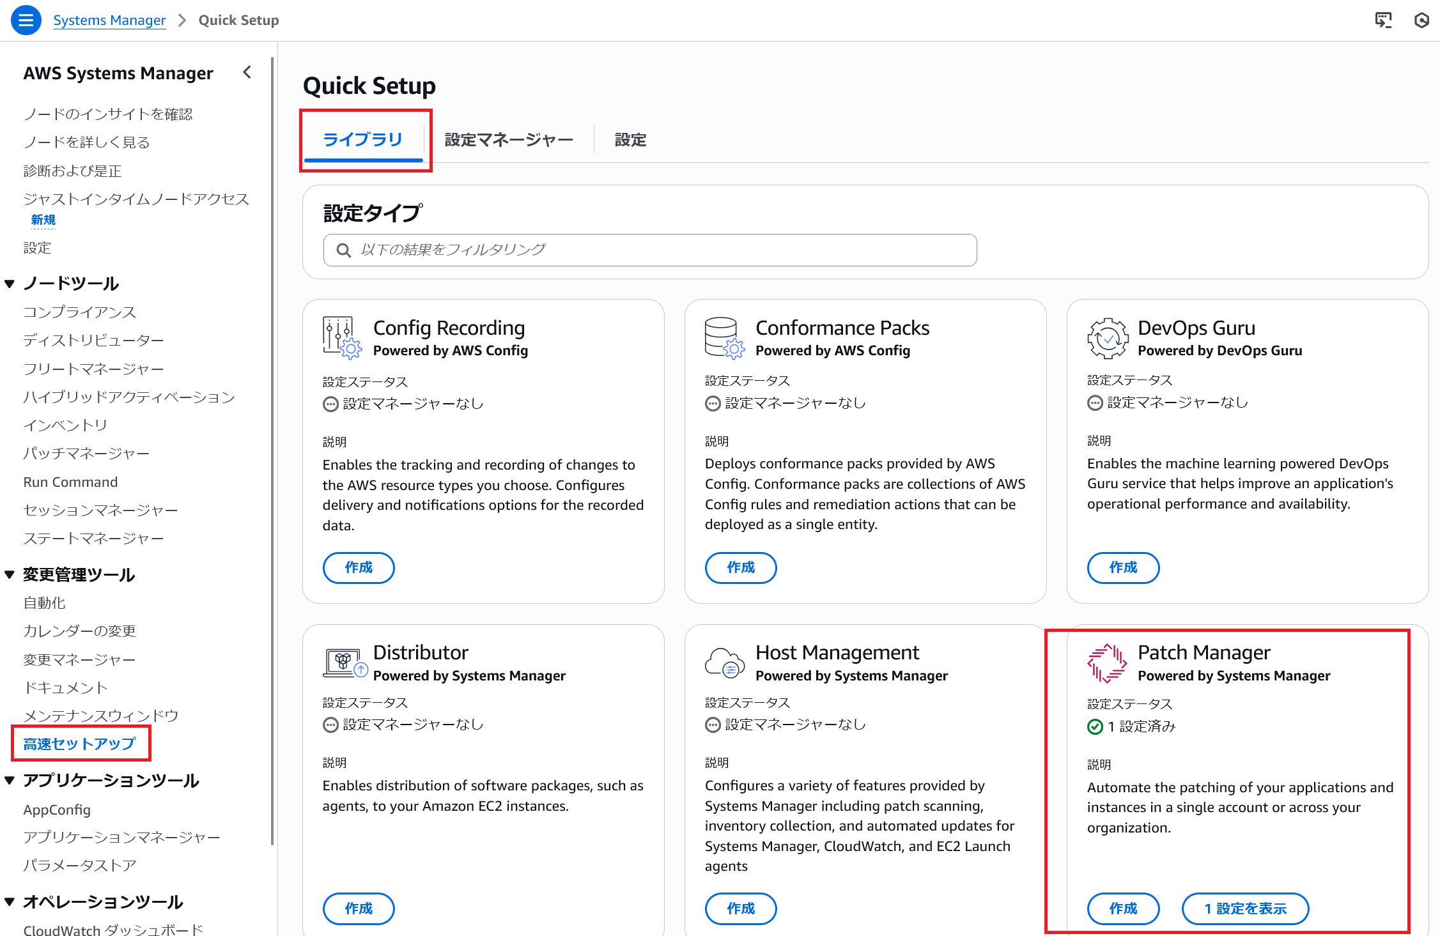This screenshot has width=1440, height=936.
Task: Collapse the アプリケーションツール section
Action: tap(10, 780)
